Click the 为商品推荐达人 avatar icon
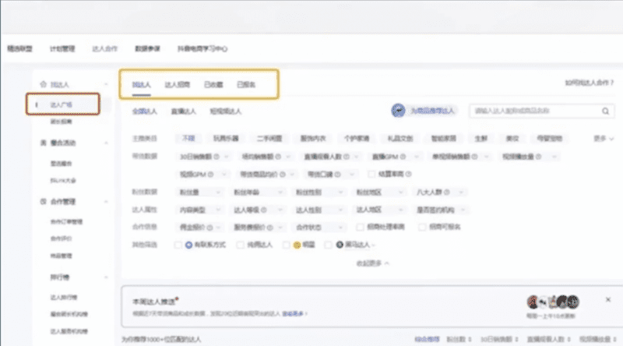This screenshot has width=623, height=346. coord(399,111)
